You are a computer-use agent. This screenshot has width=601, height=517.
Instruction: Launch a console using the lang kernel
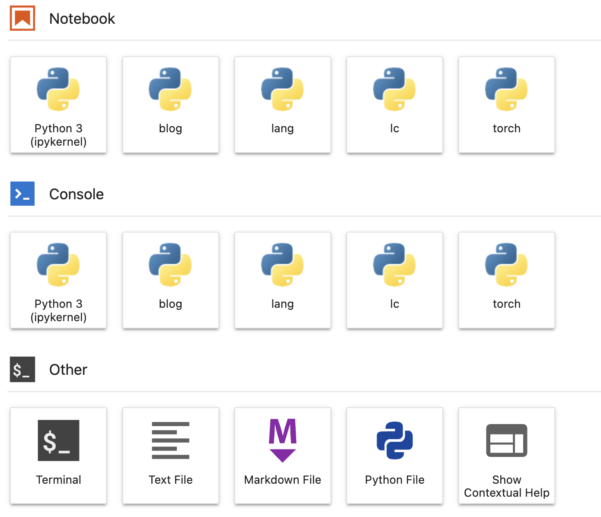coord(282,280)
